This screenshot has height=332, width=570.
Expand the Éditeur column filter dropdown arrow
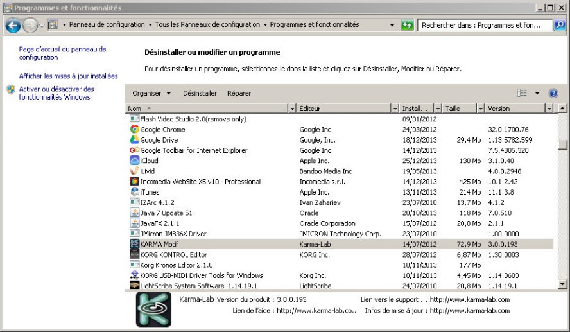(x=395, y=109)
